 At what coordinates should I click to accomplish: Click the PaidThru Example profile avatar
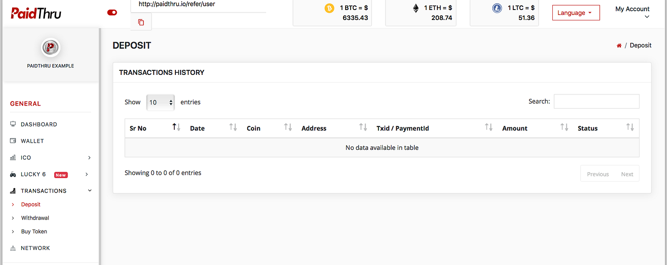[x=50, y=47]
